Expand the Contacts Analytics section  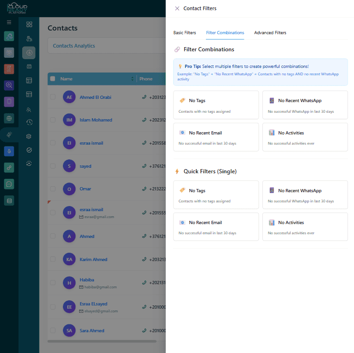(74, 46)
